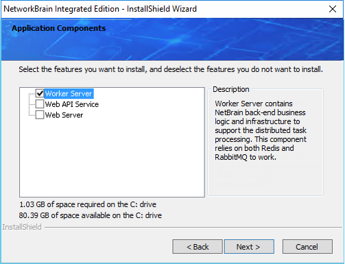Screen dimensions: 345x264
Task: Click the Worker Server description text
Action: point(261,130)
